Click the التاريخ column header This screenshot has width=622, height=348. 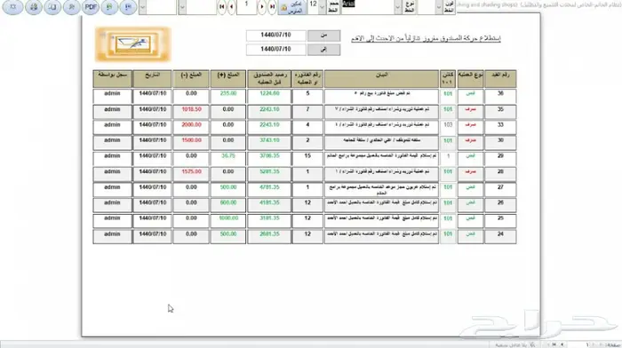152,79
